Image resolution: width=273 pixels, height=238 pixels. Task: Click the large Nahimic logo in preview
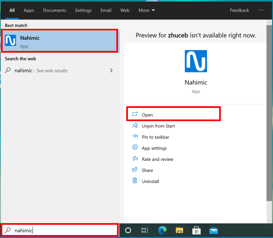click(196, 61)
